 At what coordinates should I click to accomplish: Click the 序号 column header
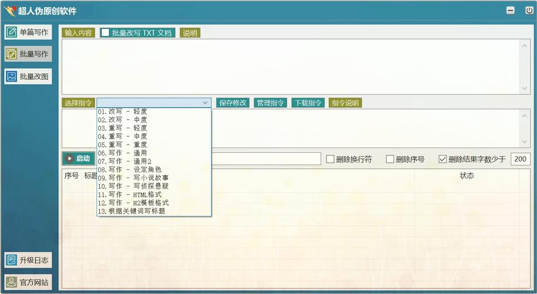pos(72,176)
